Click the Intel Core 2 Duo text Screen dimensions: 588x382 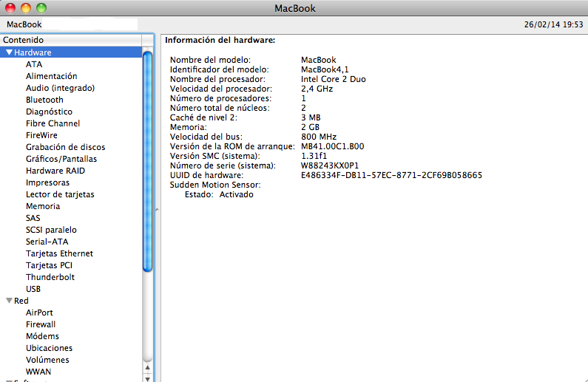point(333,79)
